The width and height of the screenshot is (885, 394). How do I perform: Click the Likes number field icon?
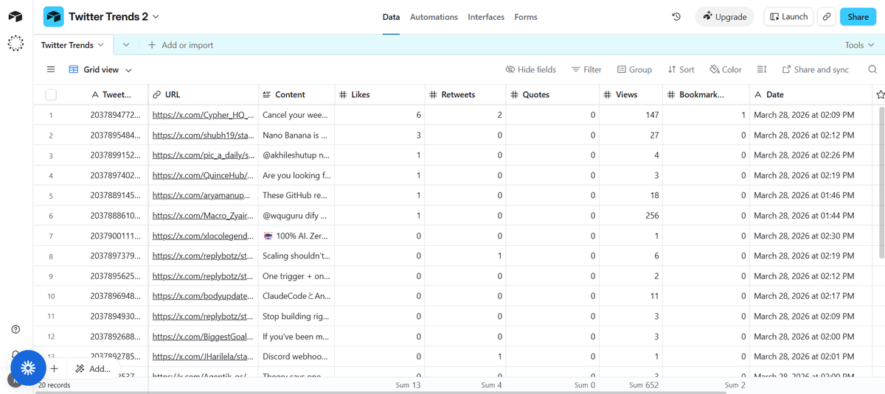343,94
